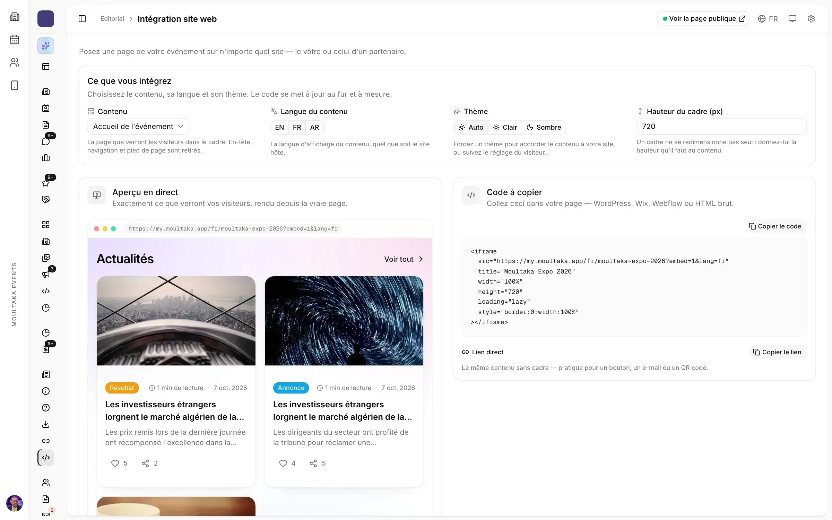
Task: Click Copier le lien button
Action: point(778,352)
